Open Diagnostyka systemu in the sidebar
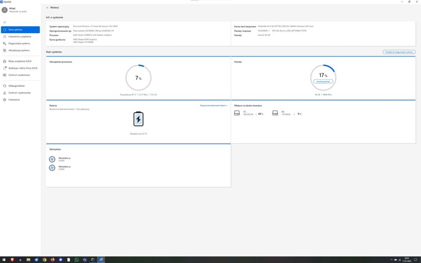Screen dimensions: 421x263 [x=20, y=43]
